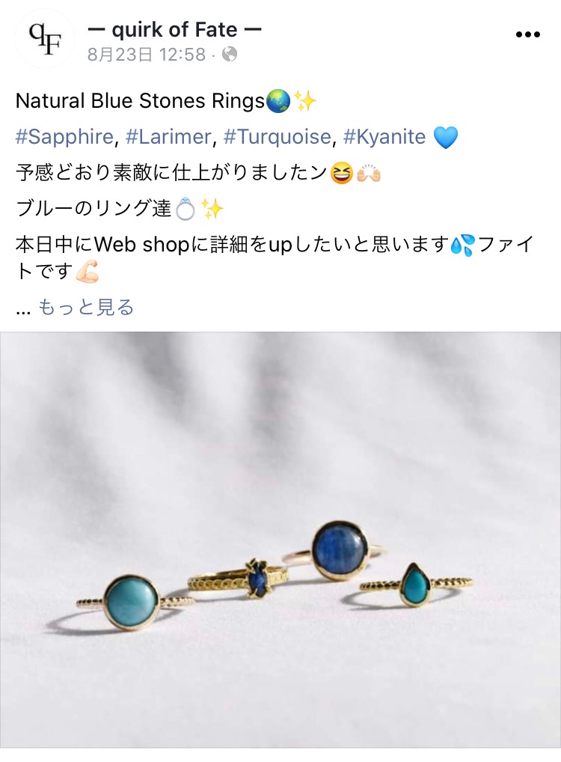Expand post with もっと見る

[85, 307]
